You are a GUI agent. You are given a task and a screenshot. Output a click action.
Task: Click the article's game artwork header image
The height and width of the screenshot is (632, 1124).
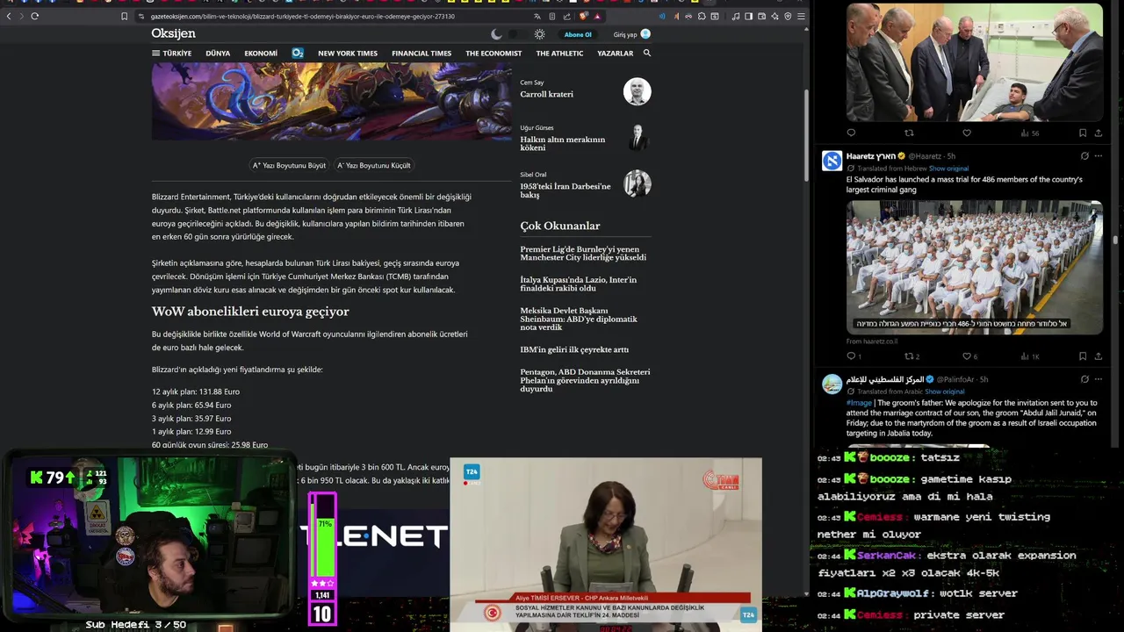331,101
